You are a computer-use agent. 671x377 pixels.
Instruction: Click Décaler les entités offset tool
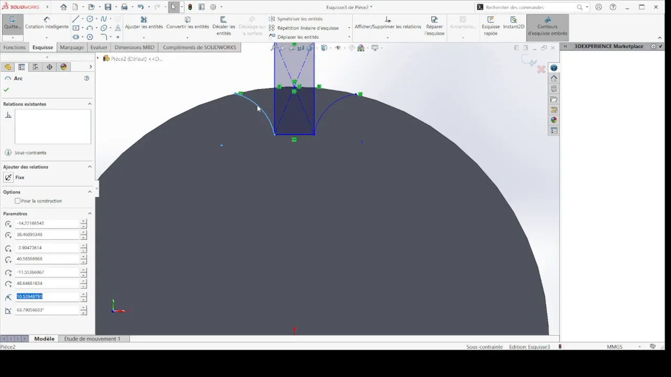tap(224, 26)
